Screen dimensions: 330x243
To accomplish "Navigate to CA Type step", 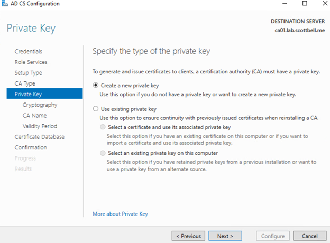I will [25, 83].
